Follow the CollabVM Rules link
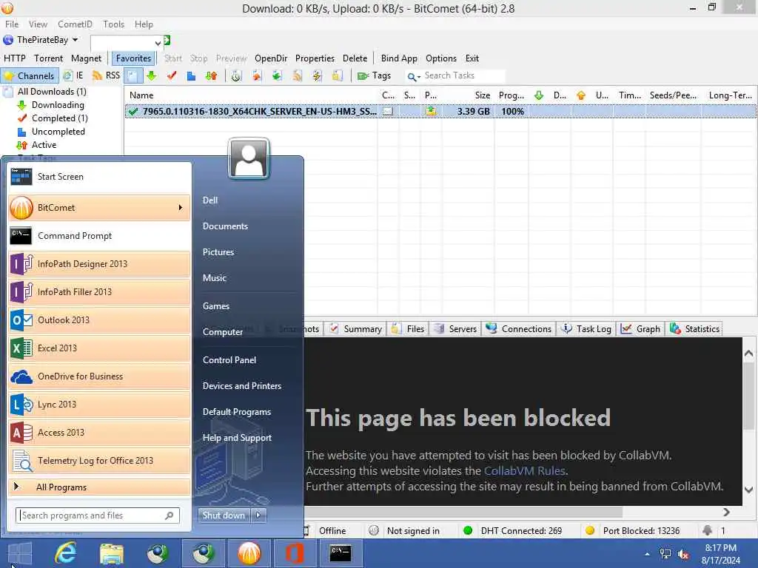This screenshot has height=568, width=758. [x=525, y=471]
